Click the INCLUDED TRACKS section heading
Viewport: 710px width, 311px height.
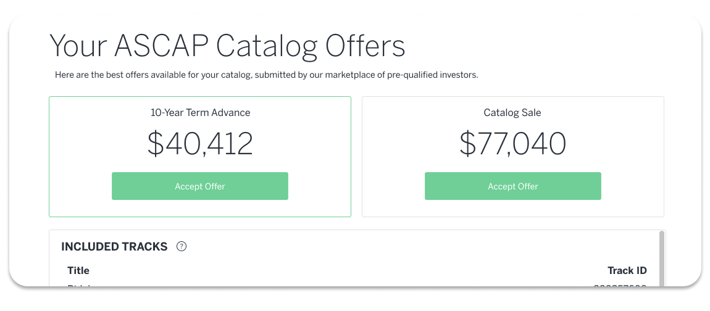click(114, 247)
